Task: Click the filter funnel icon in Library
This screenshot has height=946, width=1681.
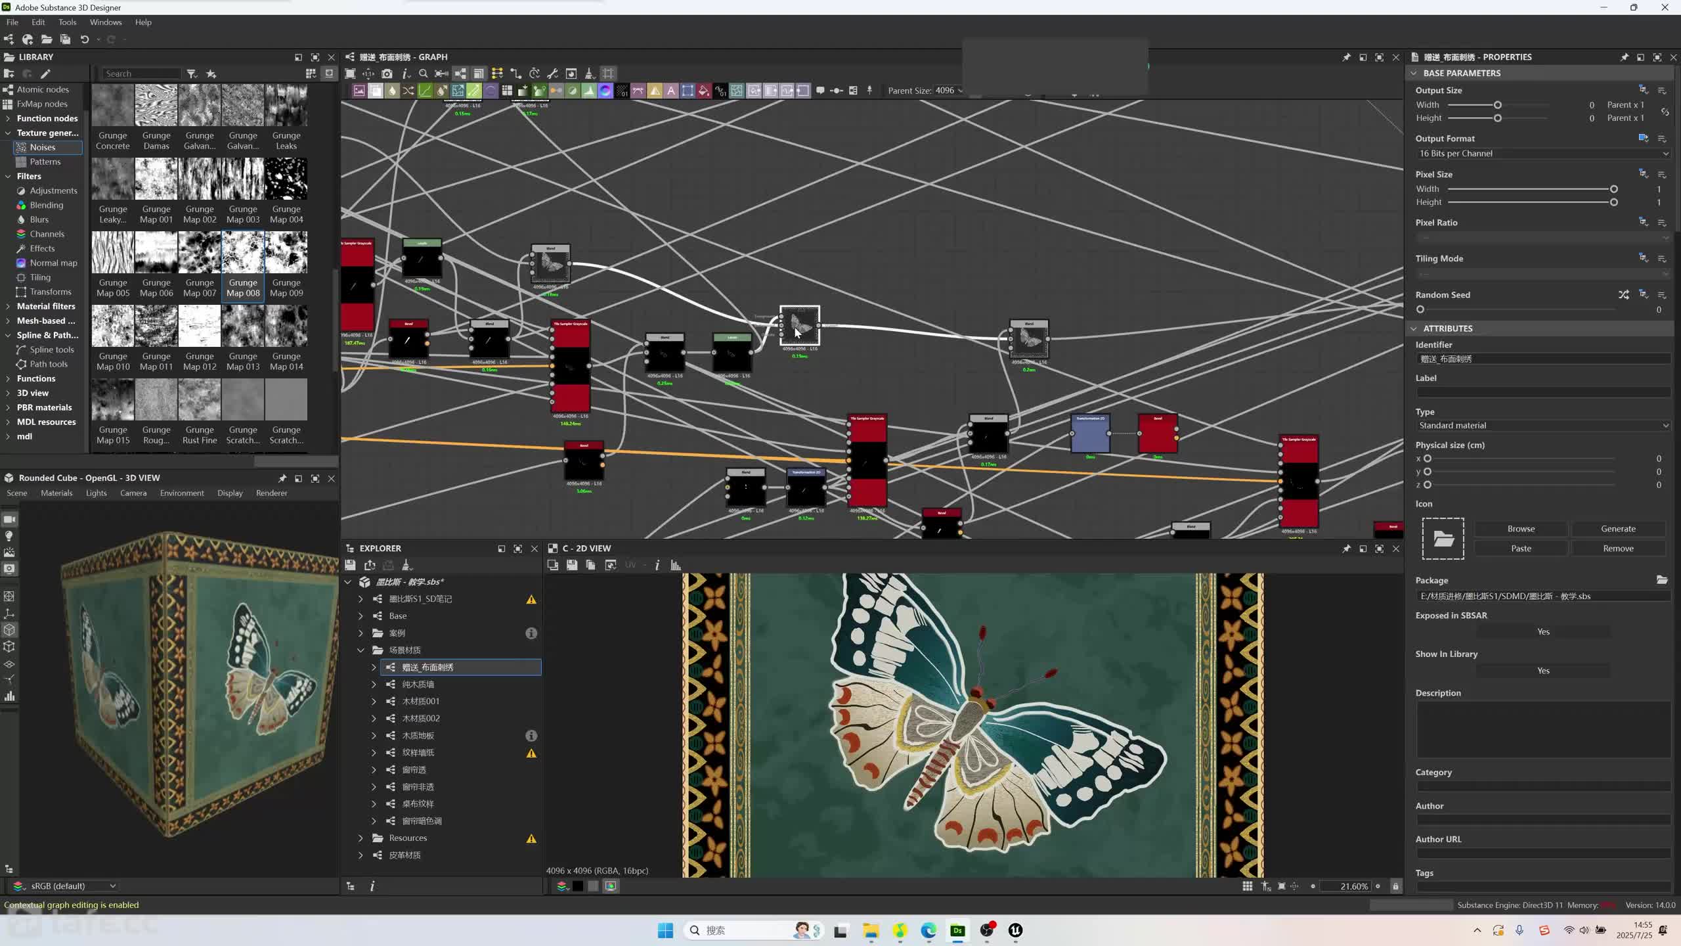Action: (192, 74)
